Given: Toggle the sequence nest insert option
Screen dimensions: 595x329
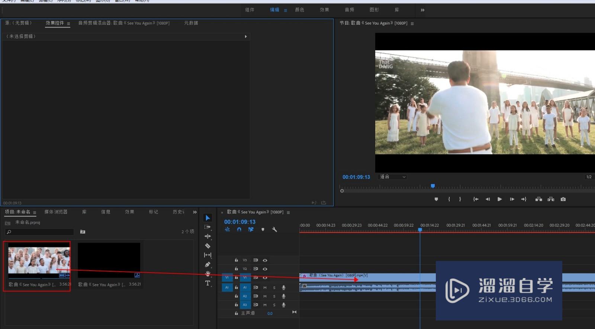Looking at the screenshot, I should [x=227, y=229].
